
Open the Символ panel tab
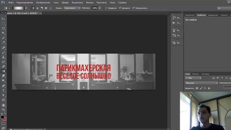click(224, 15)
